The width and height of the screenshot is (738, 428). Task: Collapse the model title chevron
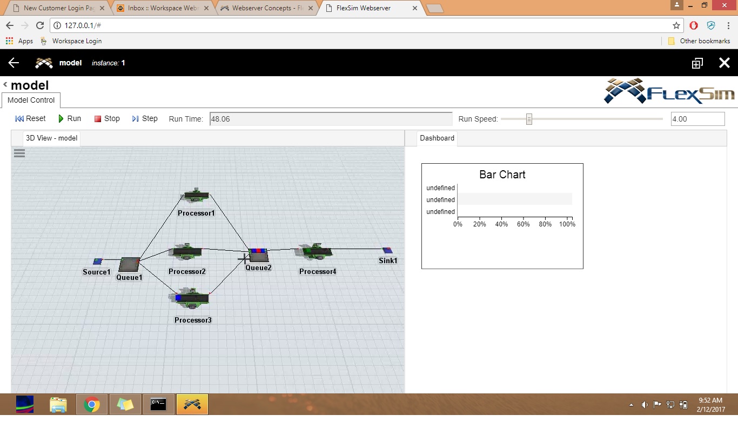point(5,85)
